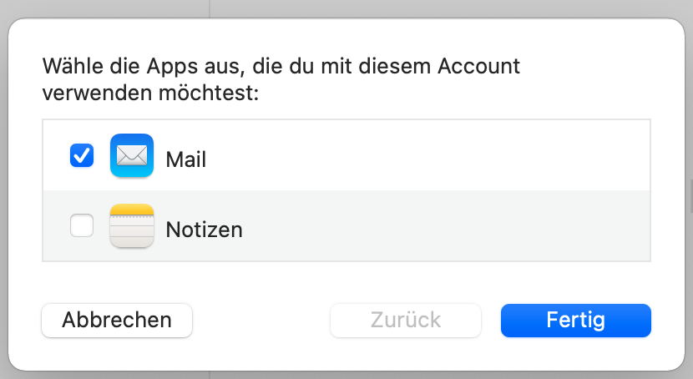Image resolution: width=693 pixels, height=379 pixels.
Task: Click the yellow Notizen notepad icon
Action: [x=132, y=225]
